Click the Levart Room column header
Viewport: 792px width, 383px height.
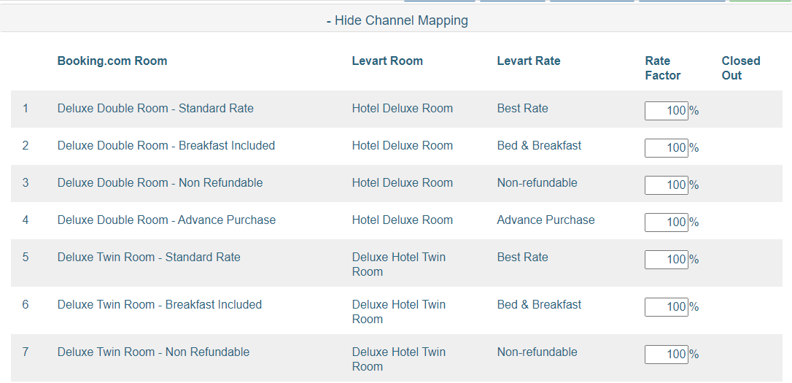387,61
